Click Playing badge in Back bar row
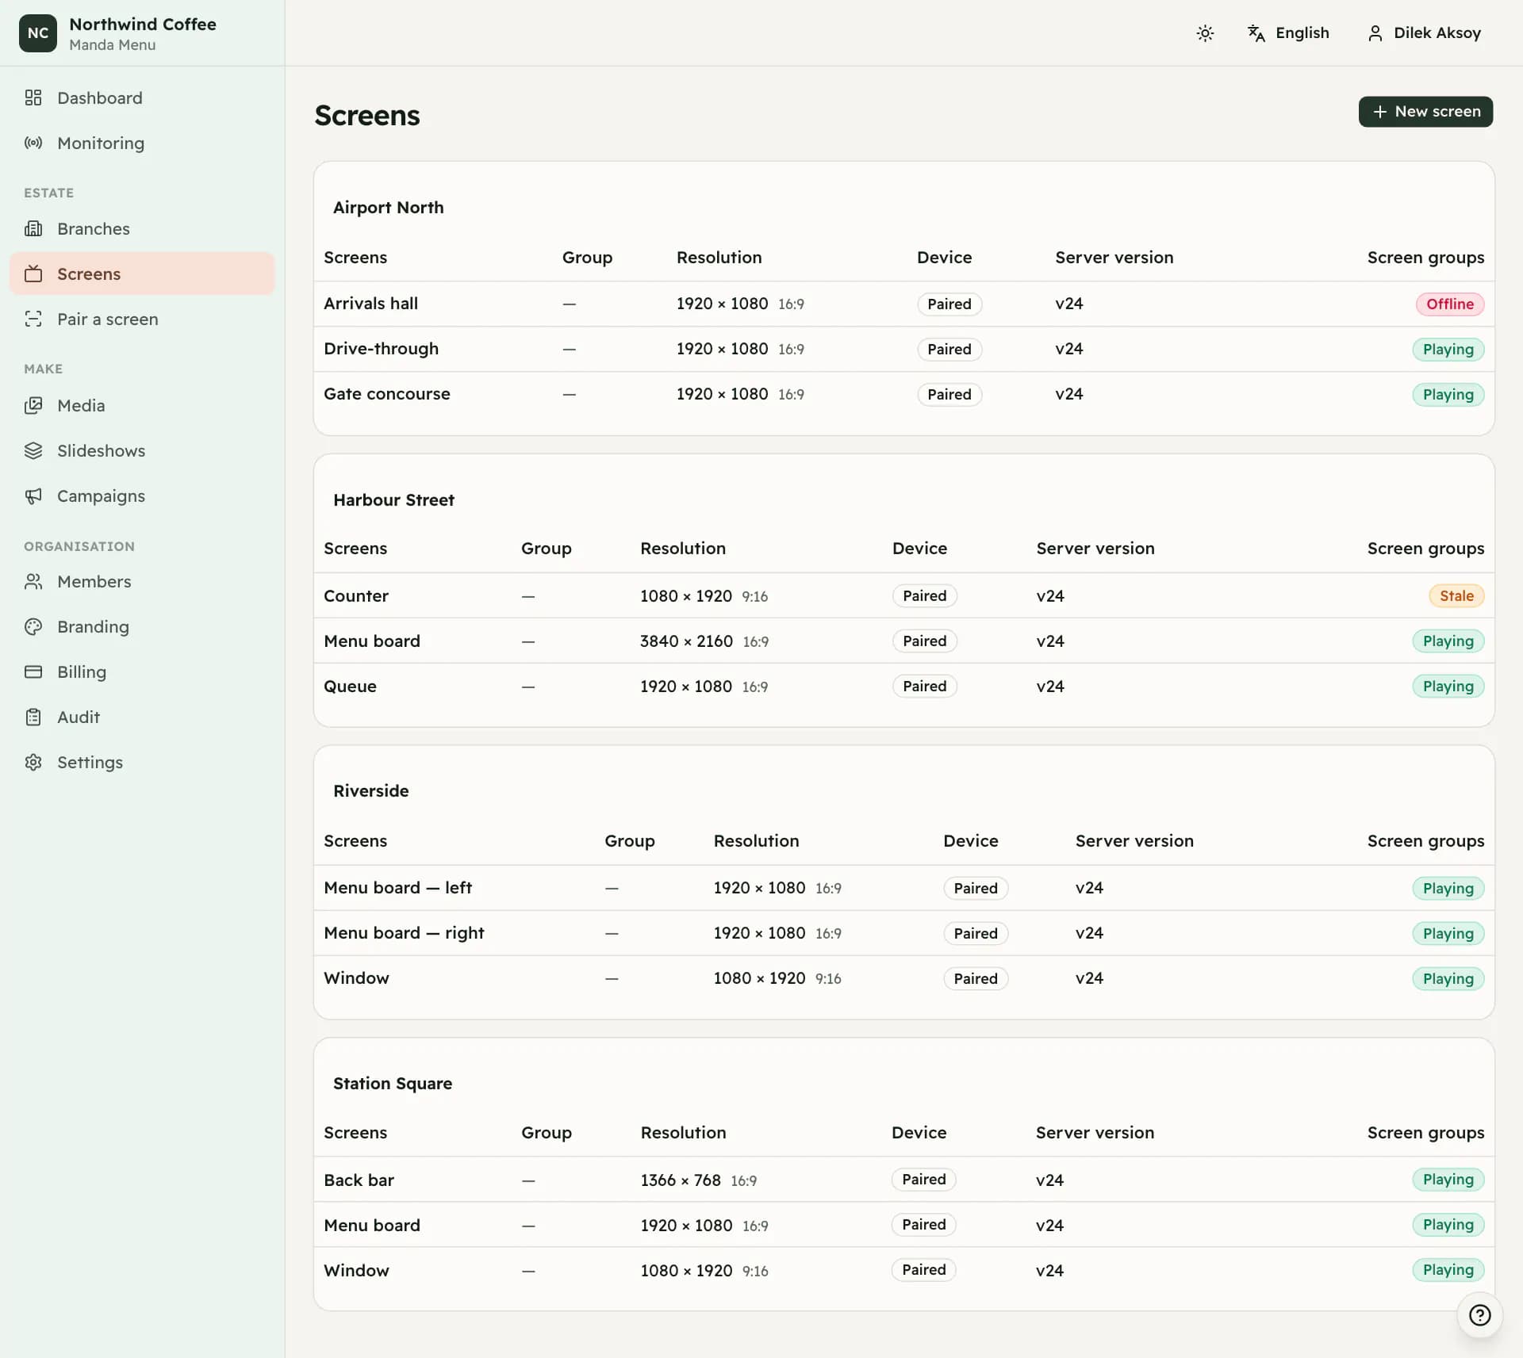The image size is (1523, 1358). tap(1448, 1180)
